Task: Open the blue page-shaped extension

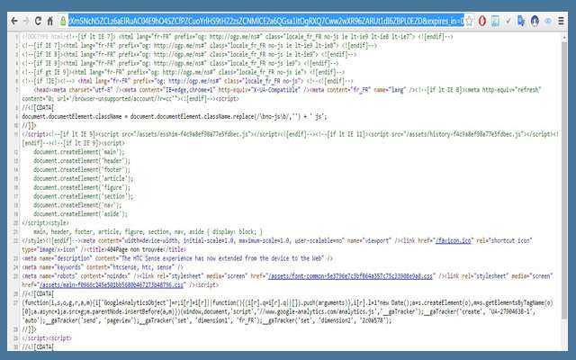Action: [x=495, y=21]
